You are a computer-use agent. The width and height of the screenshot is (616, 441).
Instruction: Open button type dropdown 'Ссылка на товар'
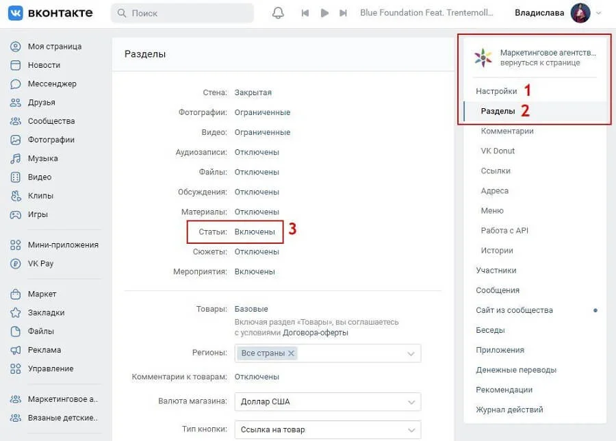tap(327, 430)
